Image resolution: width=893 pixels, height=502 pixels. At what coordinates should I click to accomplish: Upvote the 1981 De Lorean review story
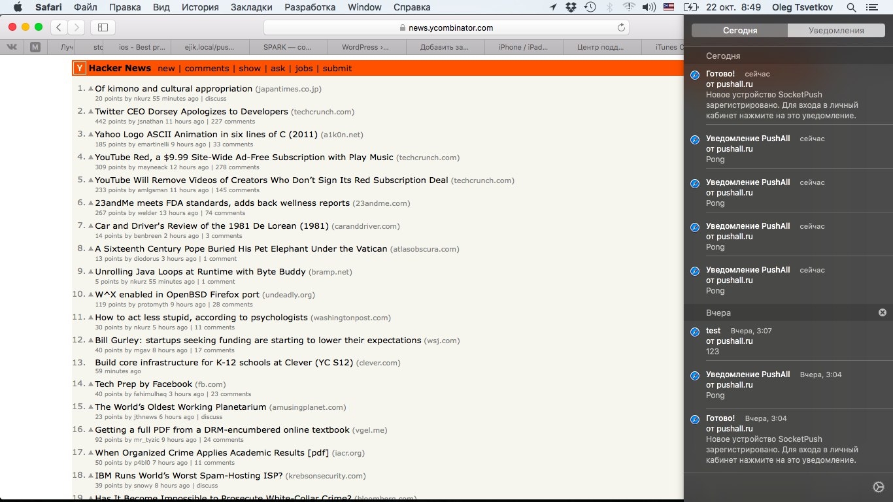pos(91,226)
